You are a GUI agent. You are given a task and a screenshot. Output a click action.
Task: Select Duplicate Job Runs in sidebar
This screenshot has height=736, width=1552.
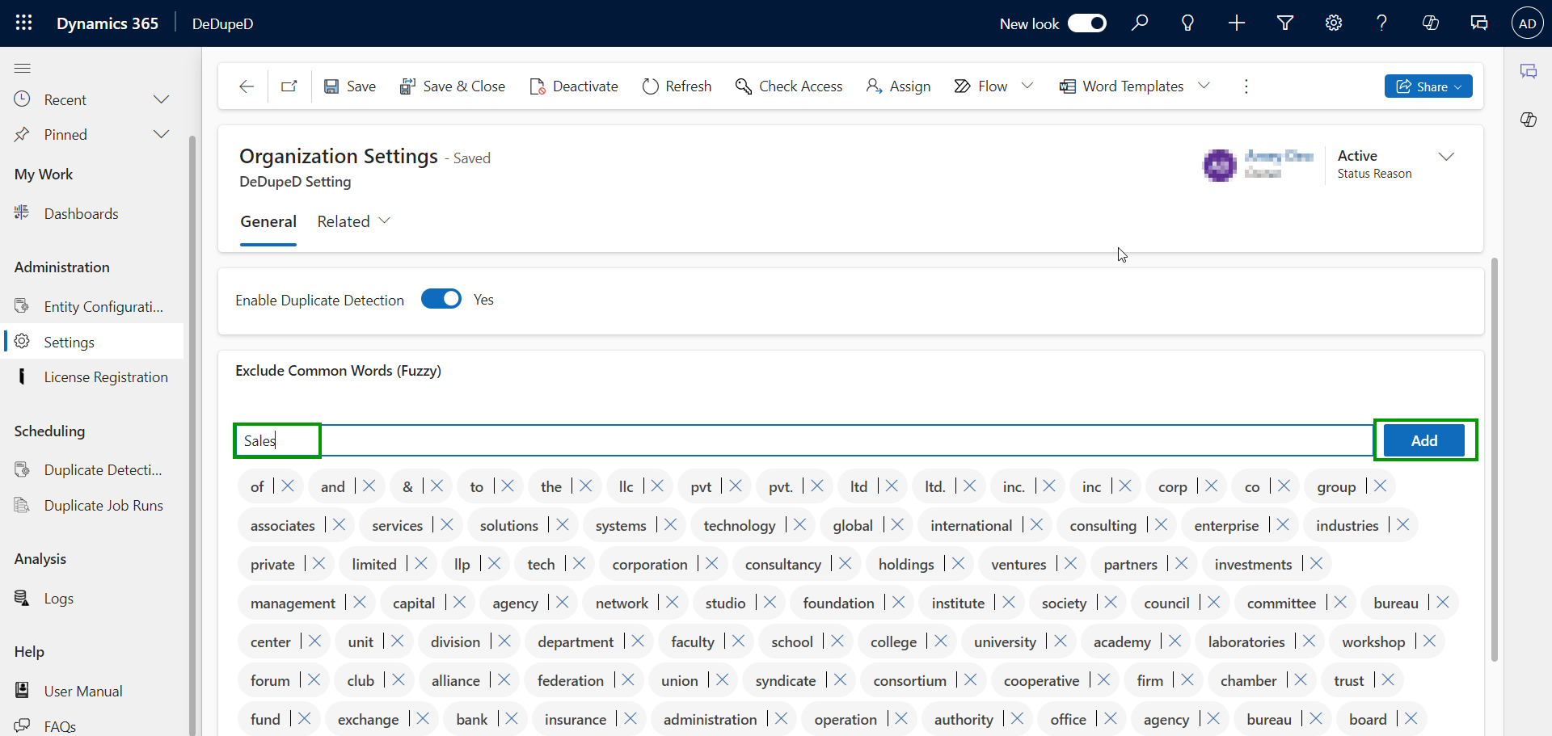(x=103, y=506)
